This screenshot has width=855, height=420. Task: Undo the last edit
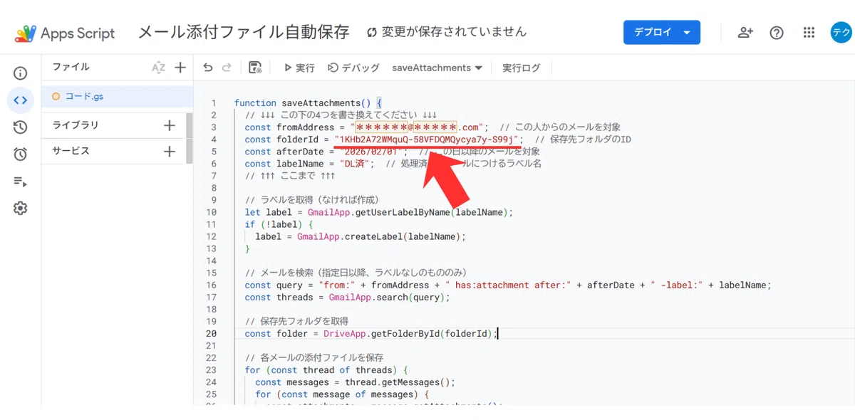coord(208,68)
